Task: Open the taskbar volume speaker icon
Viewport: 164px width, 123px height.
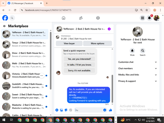Action: point(143,120)
